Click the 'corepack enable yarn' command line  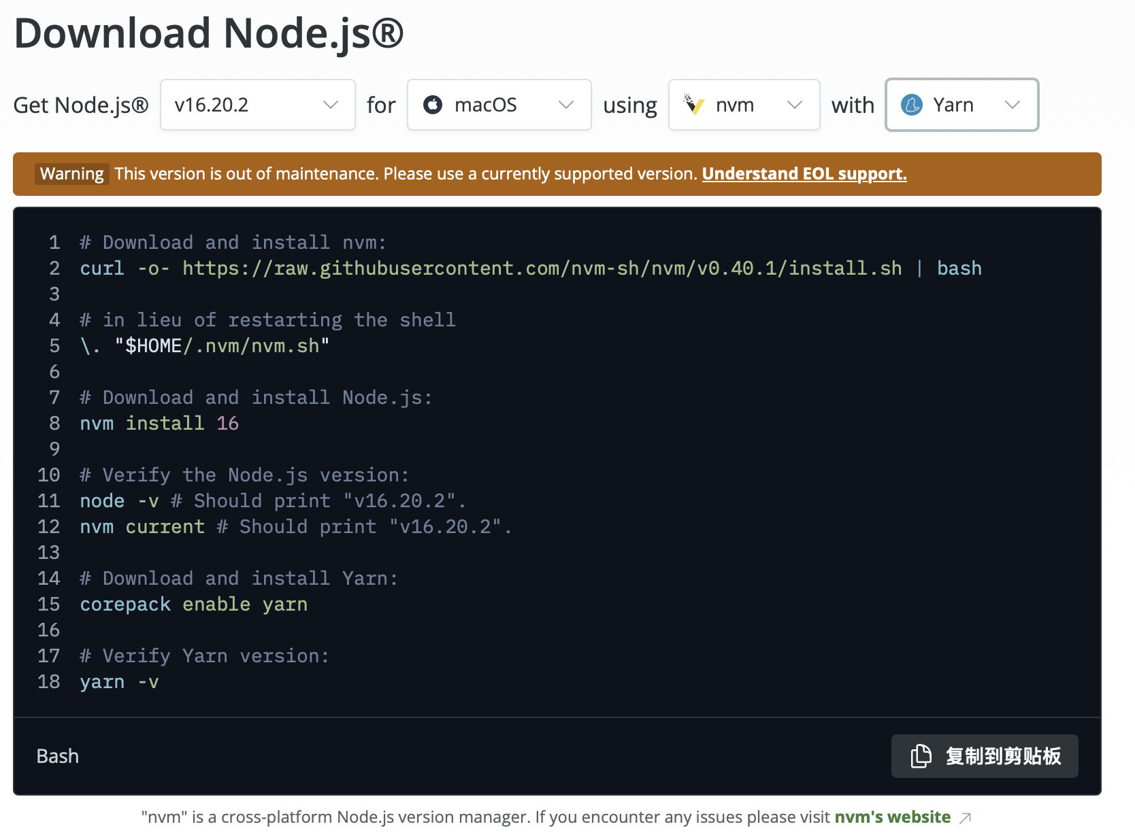coord(194,604)
